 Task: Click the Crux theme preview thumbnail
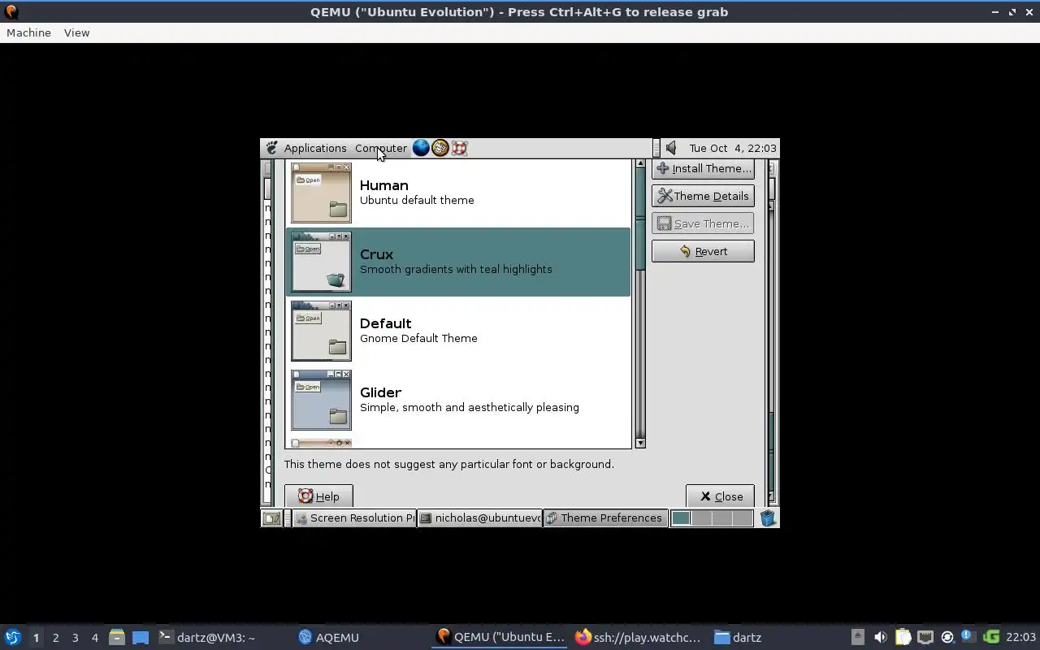tap(322, 262)
